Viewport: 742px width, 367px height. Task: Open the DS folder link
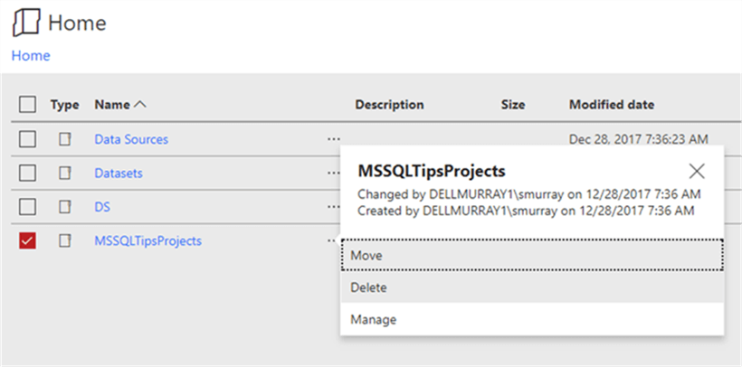point(102,207)
